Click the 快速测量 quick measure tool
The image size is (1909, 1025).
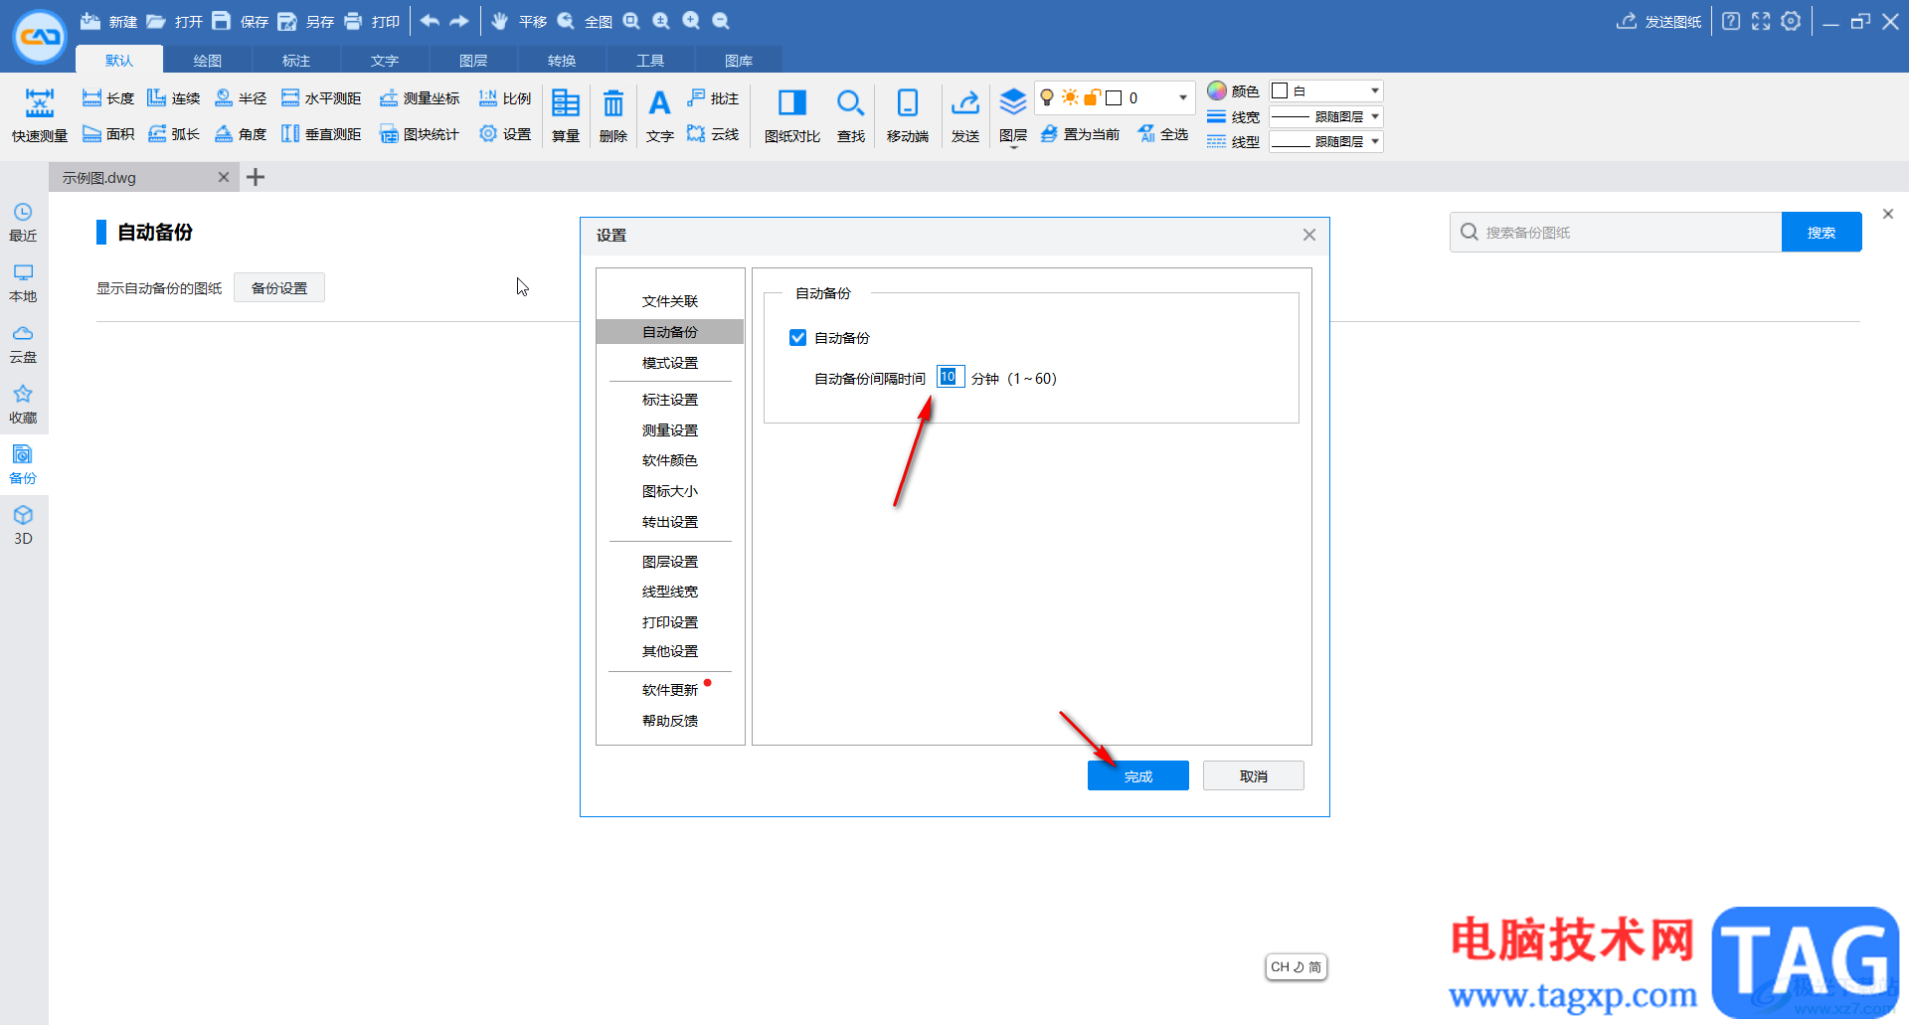40,115
